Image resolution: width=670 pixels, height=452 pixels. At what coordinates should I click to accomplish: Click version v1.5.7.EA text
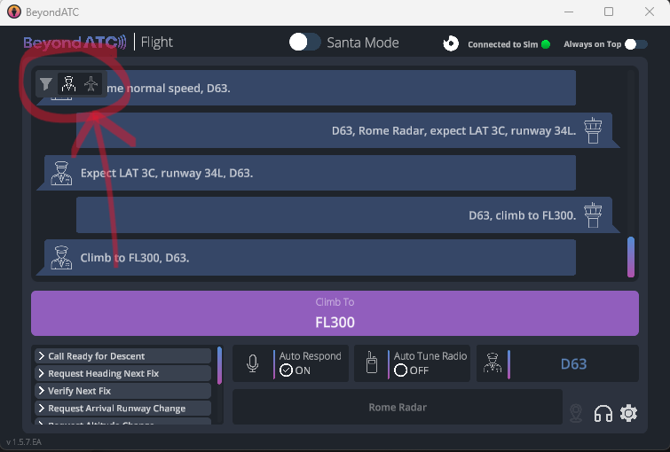click(24, 441)
